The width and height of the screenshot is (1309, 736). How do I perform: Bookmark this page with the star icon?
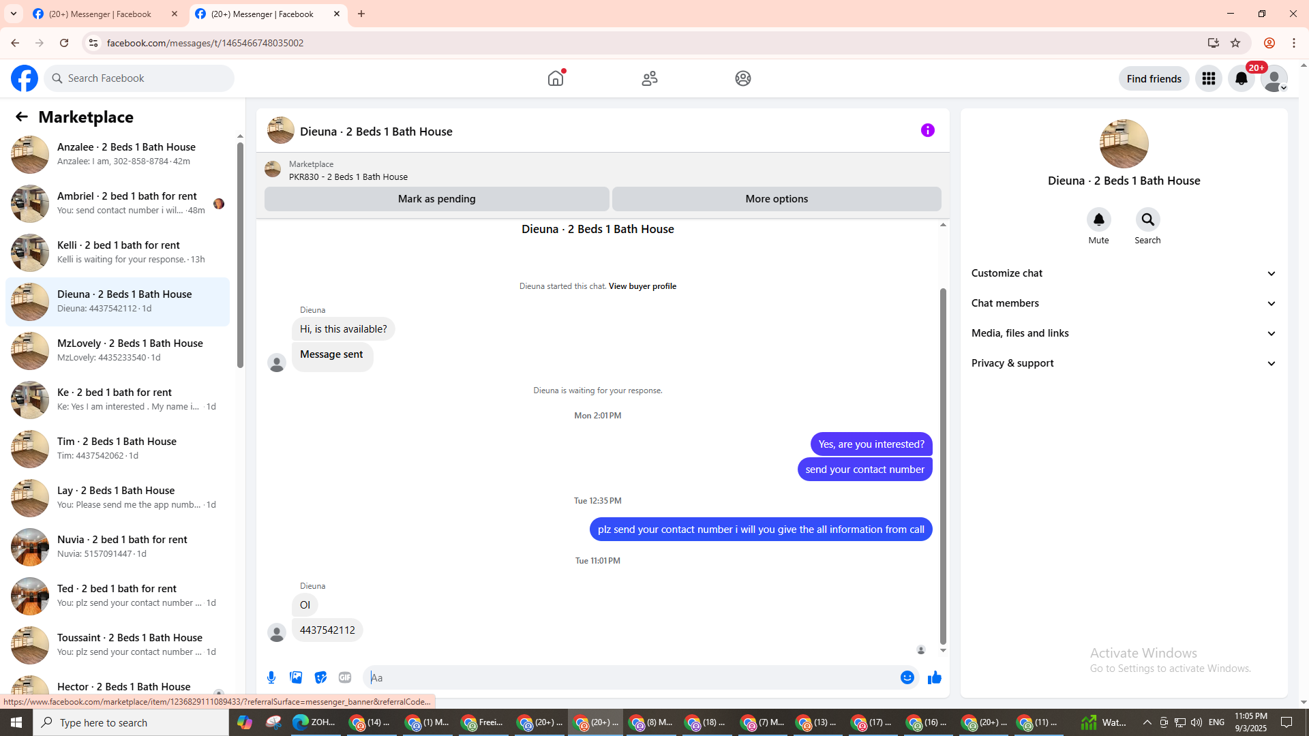pos(1235,43)
